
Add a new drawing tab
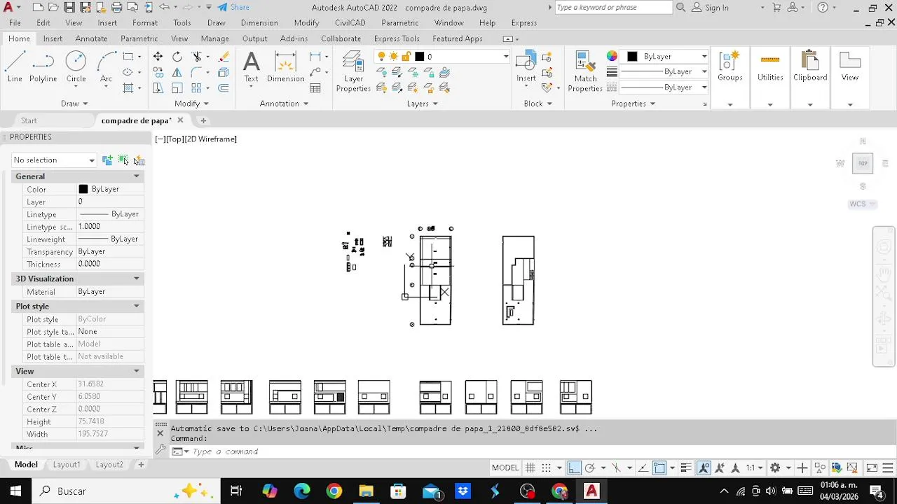(x=203, y=120)
